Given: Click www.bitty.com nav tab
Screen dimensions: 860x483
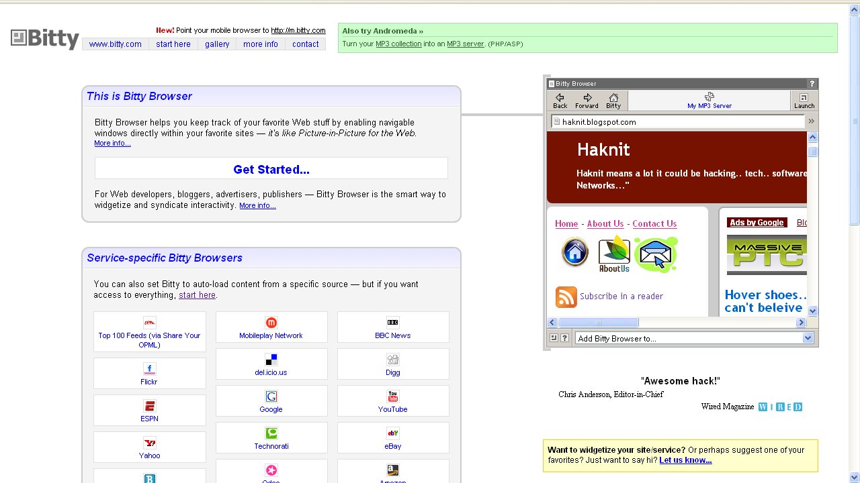Looking at the screenshot, I should [116, 44].
